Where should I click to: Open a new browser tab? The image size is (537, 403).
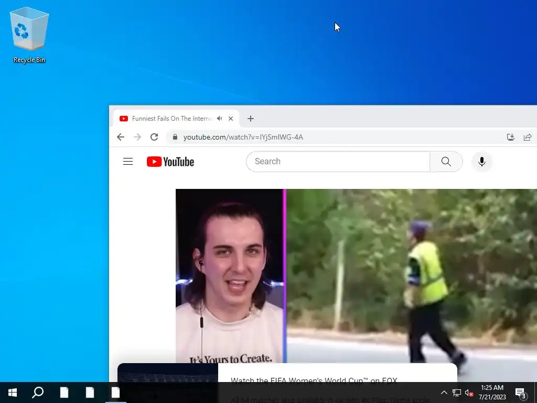click(251, 119)
